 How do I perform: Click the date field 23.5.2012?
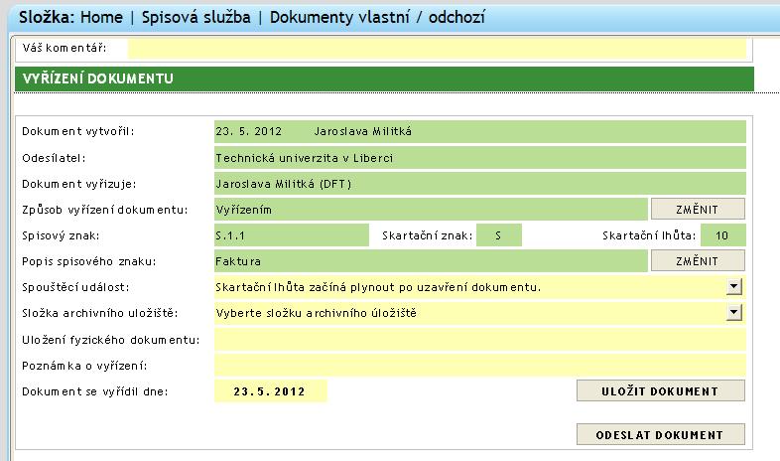pyautogui.click(x=271, y=391)
